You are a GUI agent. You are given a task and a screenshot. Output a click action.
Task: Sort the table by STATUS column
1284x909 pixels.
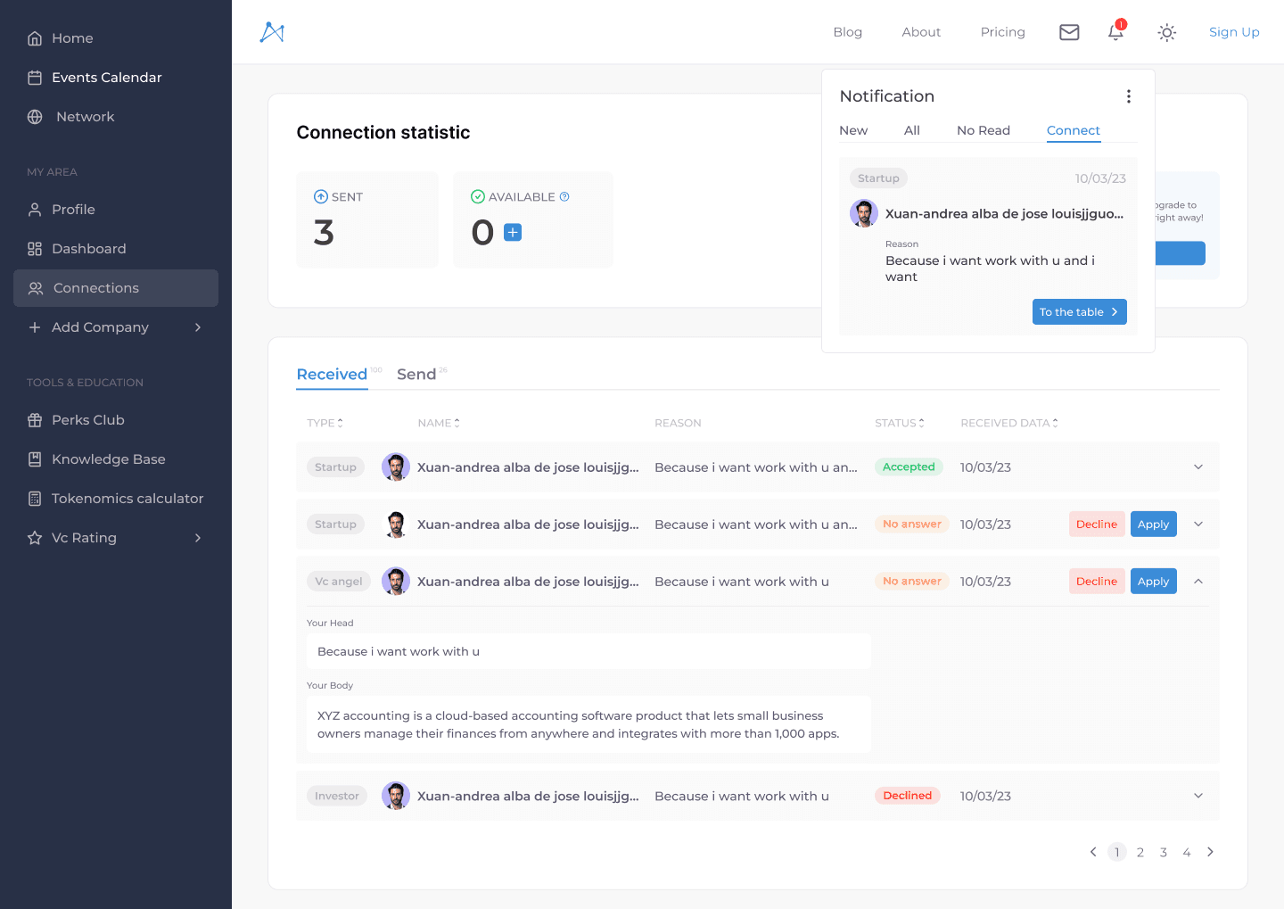[x=900, y=423]
